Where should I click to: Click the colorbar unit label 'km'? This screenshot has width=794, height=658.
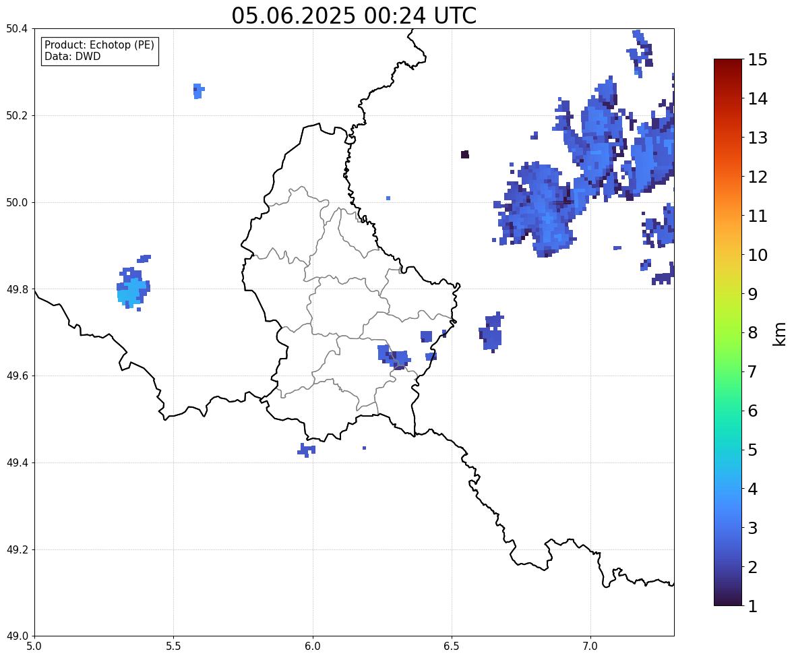(779, 334)
